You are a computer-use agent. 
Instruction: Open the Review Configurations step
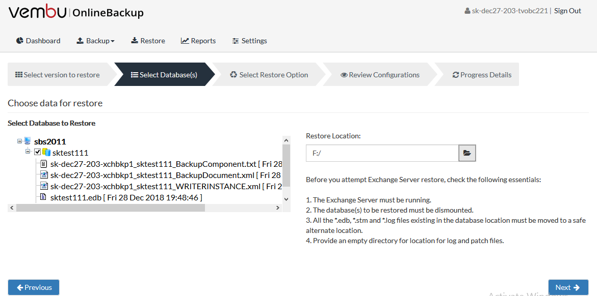[380, 74]
